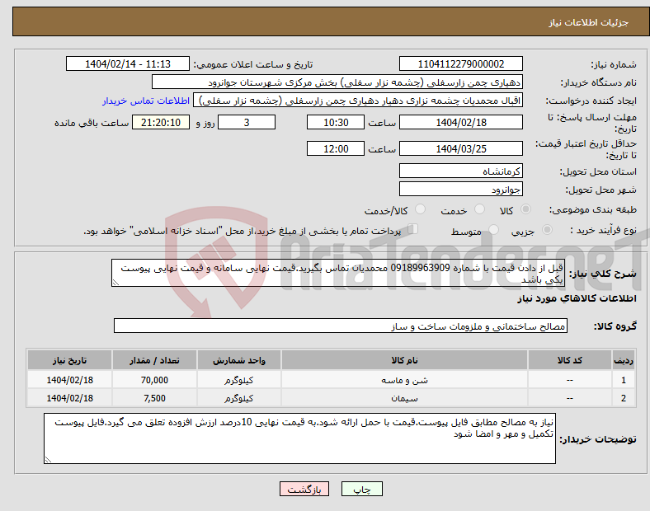Viewport: 650px width, 511px height.
Task: Select the کالا/خدمت radio button
Action: (421, 209)
